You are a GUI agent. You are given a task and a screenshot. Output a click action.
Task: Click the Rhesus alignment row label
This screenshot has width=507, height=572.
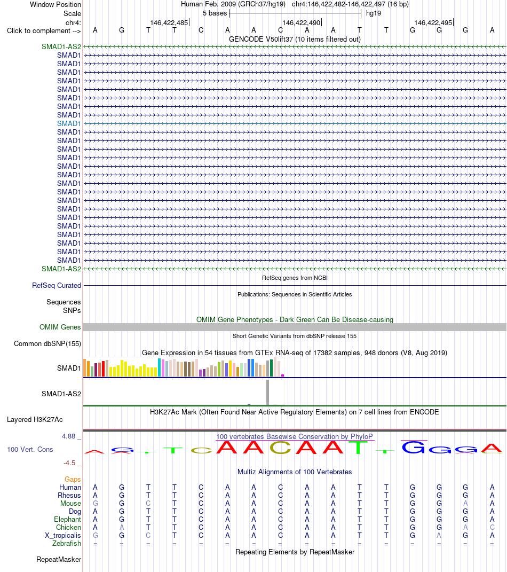point(69,496)
